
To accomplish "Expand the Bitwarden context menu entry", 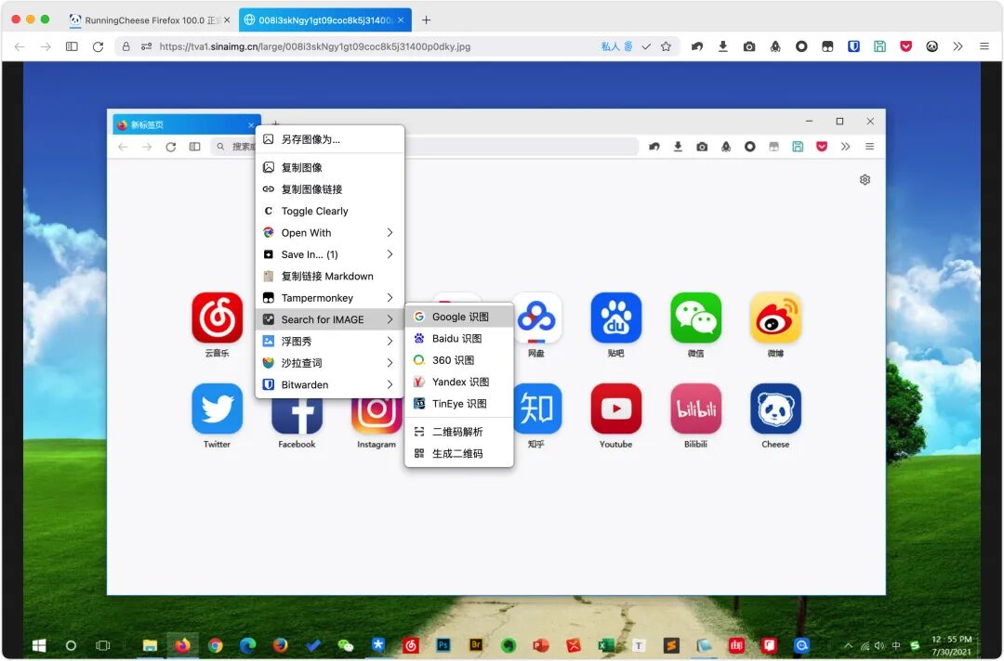I will [330, 385].
